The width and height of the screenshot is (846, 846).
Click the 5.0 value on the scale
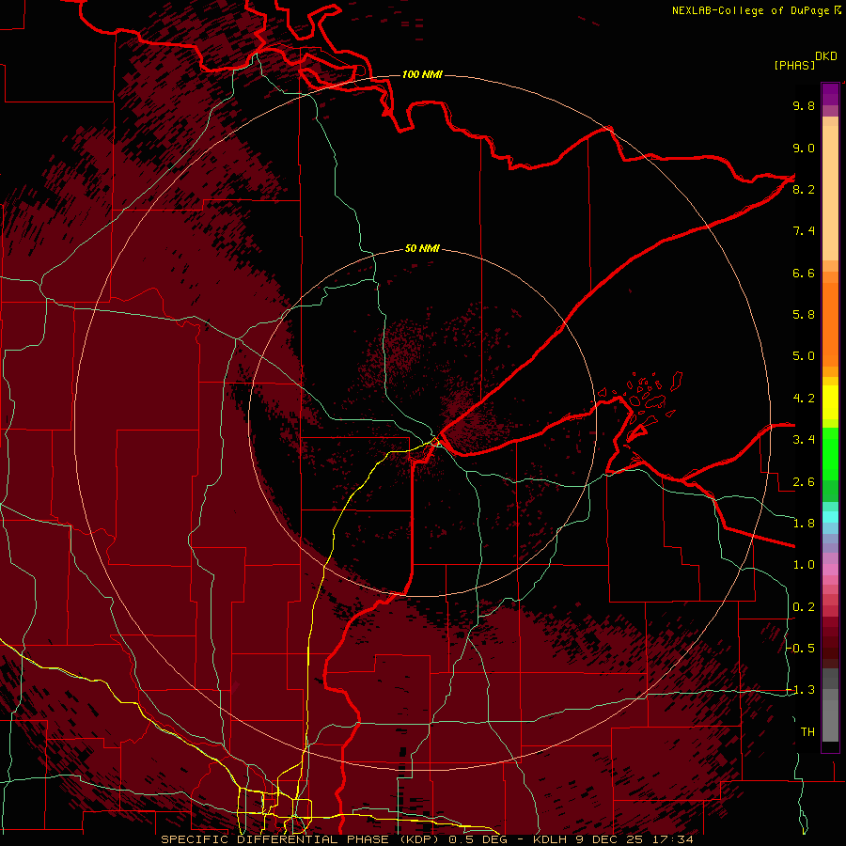[x=804, y=356]
